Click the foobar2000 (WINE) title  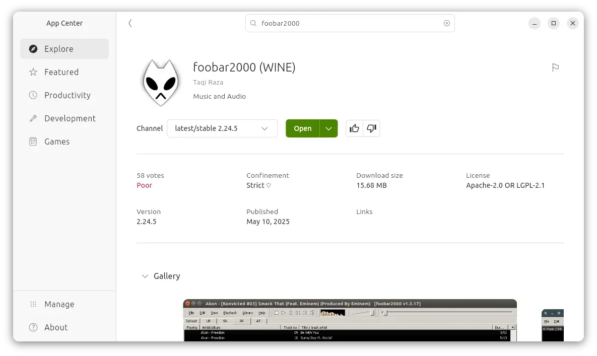tap(244, 67)
